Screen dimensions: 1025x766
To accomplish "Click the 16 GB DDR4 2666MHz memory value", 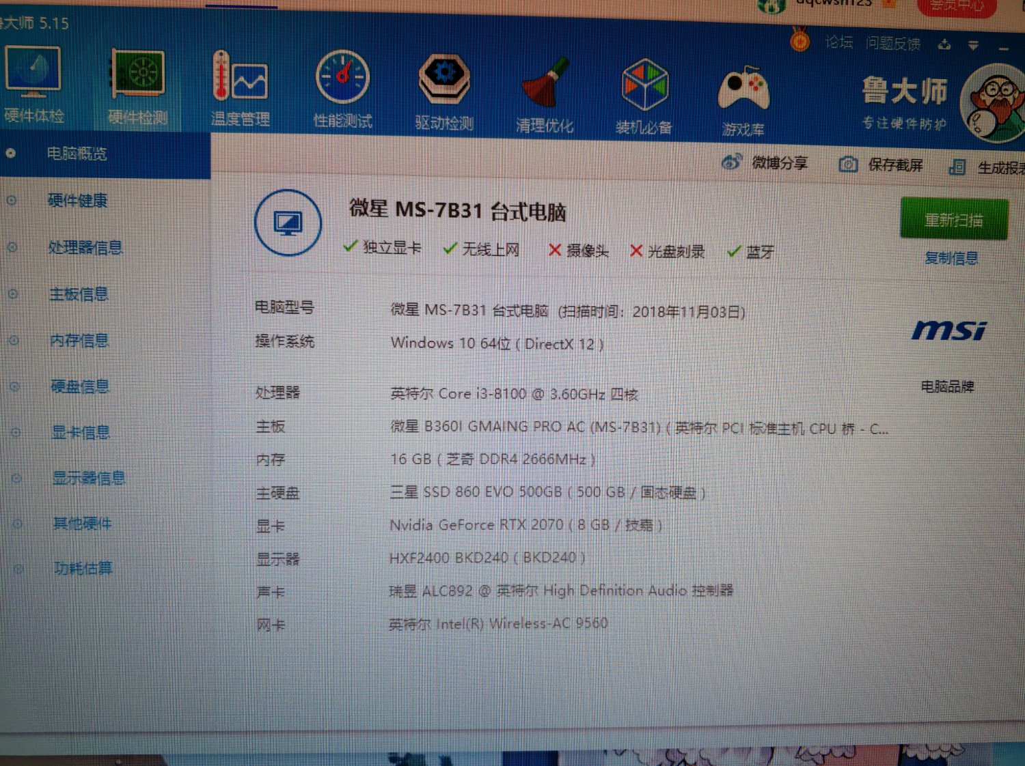I will click(x=493, y=459).
